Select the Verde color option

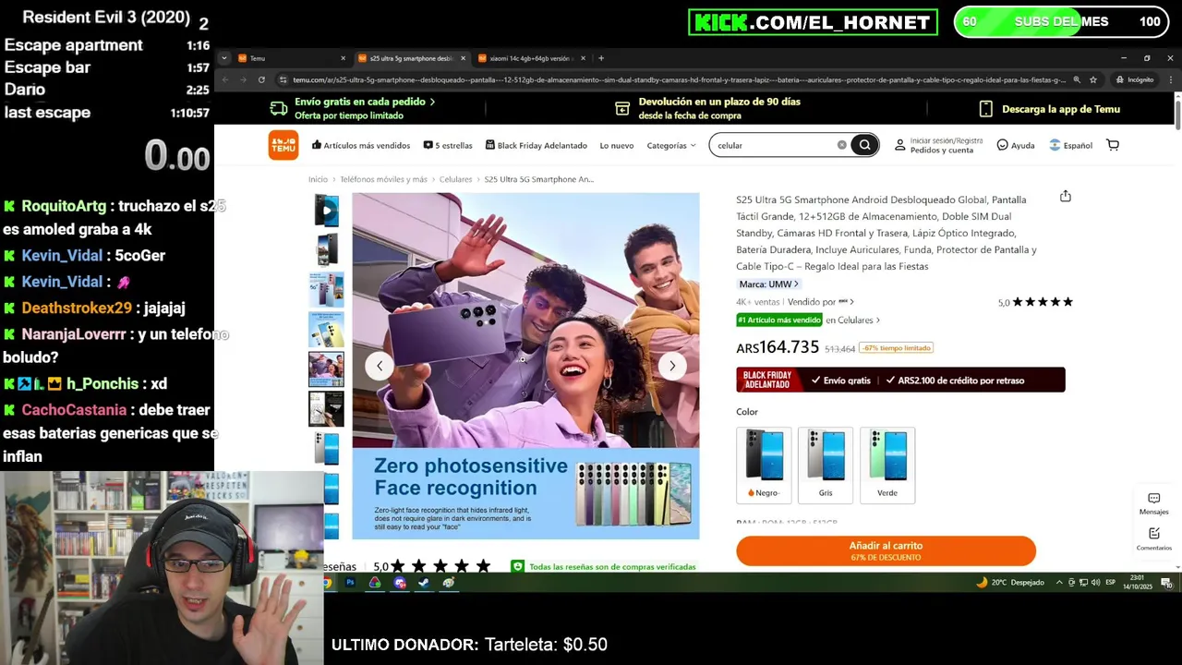click(887, 465)
